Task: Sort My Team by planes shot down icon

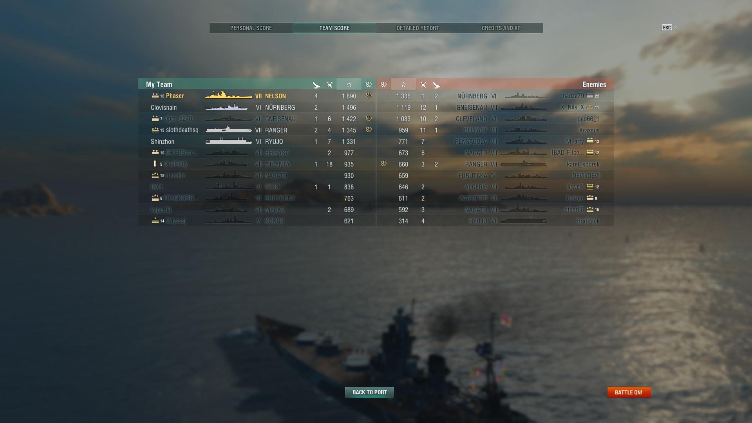Action: (330, 85)
